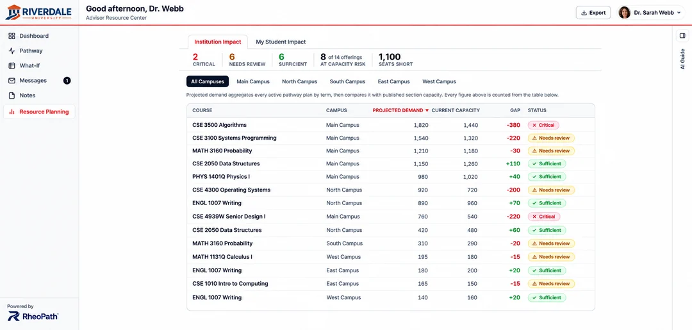Click Dr. Sarah Webb's avatar photo

pos(624,12)
